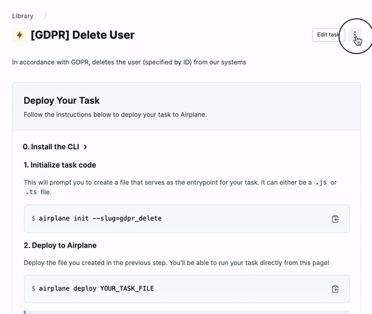Click the Initialize task code step heading
The height and width of the screenshot is (314, 372).
pyautogui.click(x=60, y=165)
